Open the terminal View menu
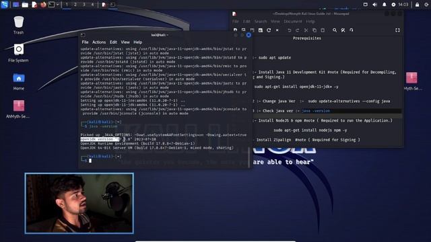Viewport: 431px width, 242px height. pyautogui.click(x=125, y=42)
